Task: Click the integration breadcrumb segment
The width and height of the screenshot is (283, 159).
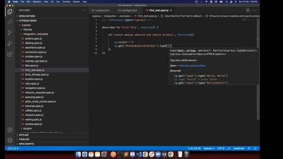Action: (x=110, y=16)
